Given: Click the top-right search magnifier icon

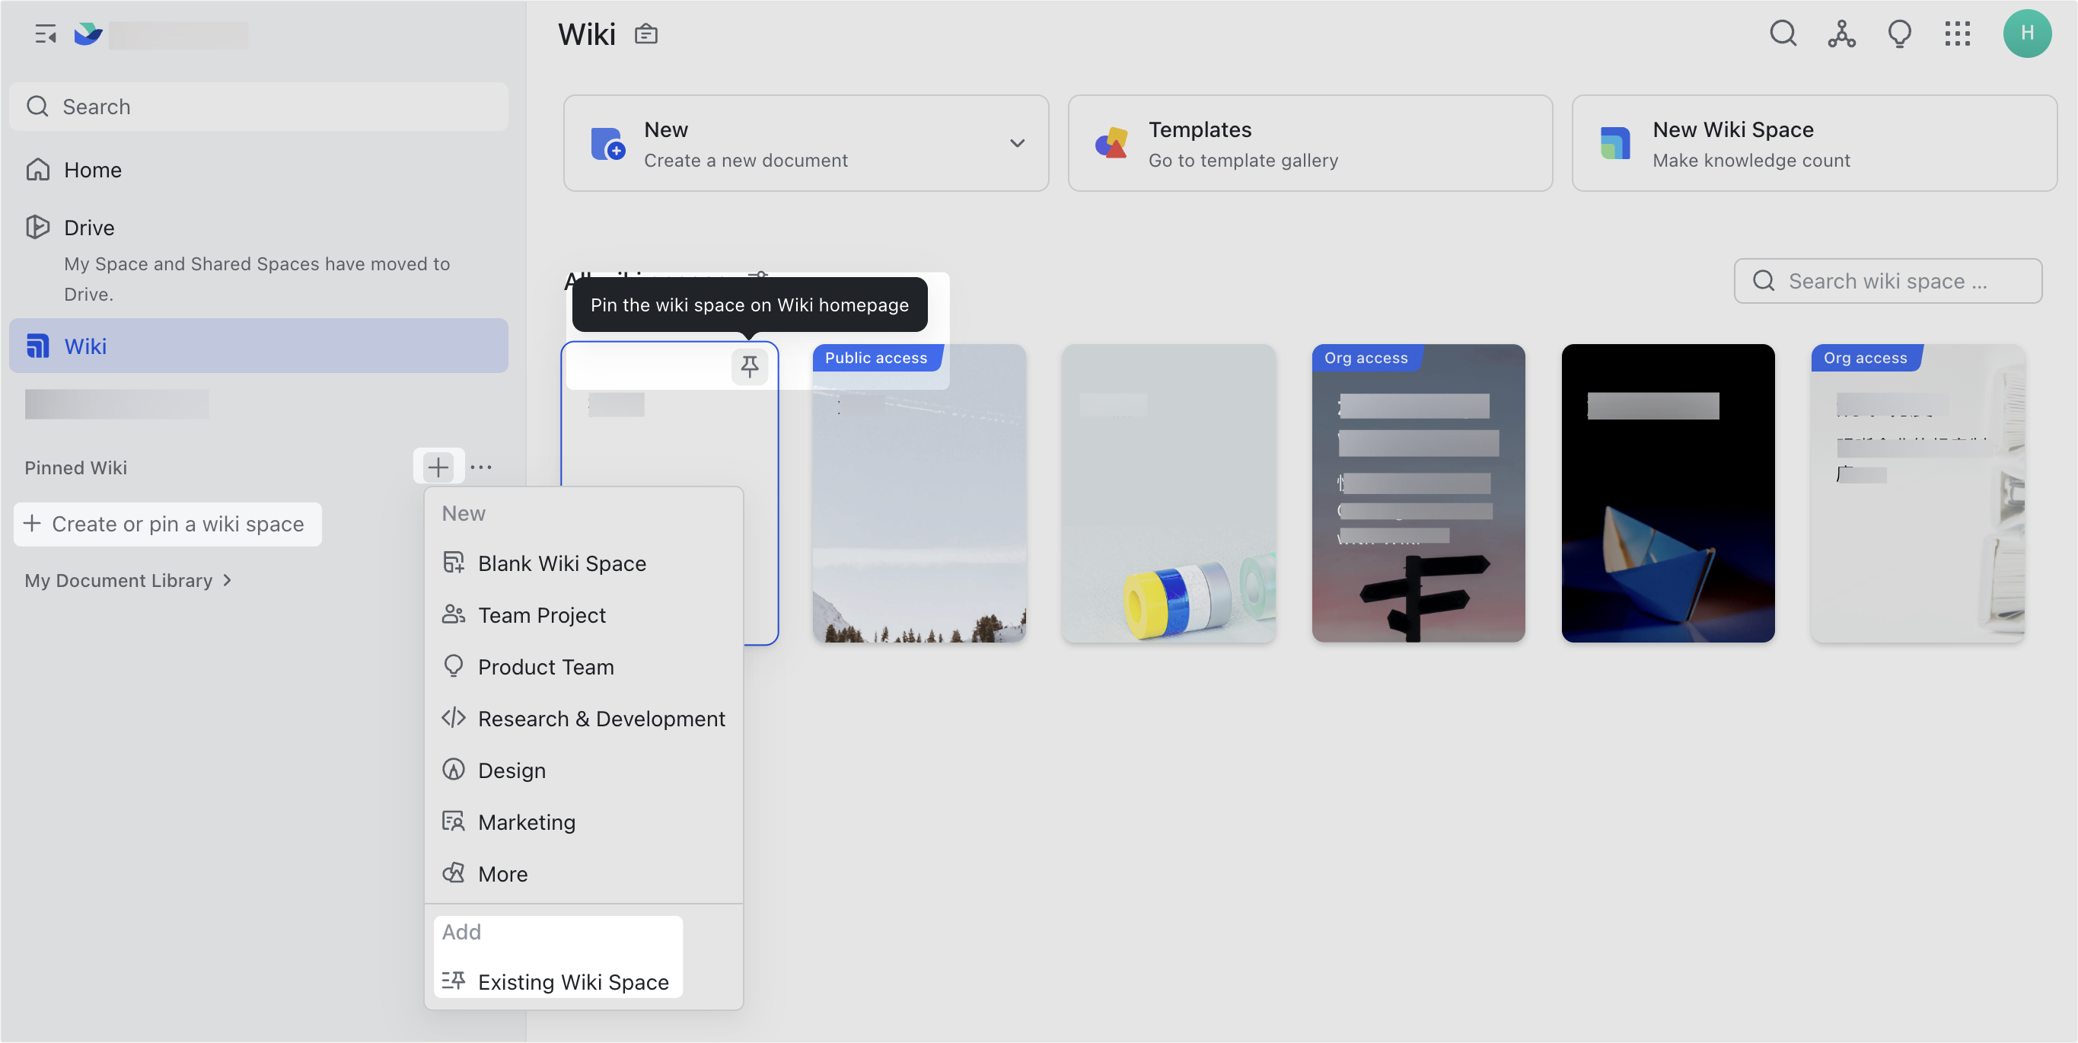Looking at the screenshot, I should tap(1783, 34).
